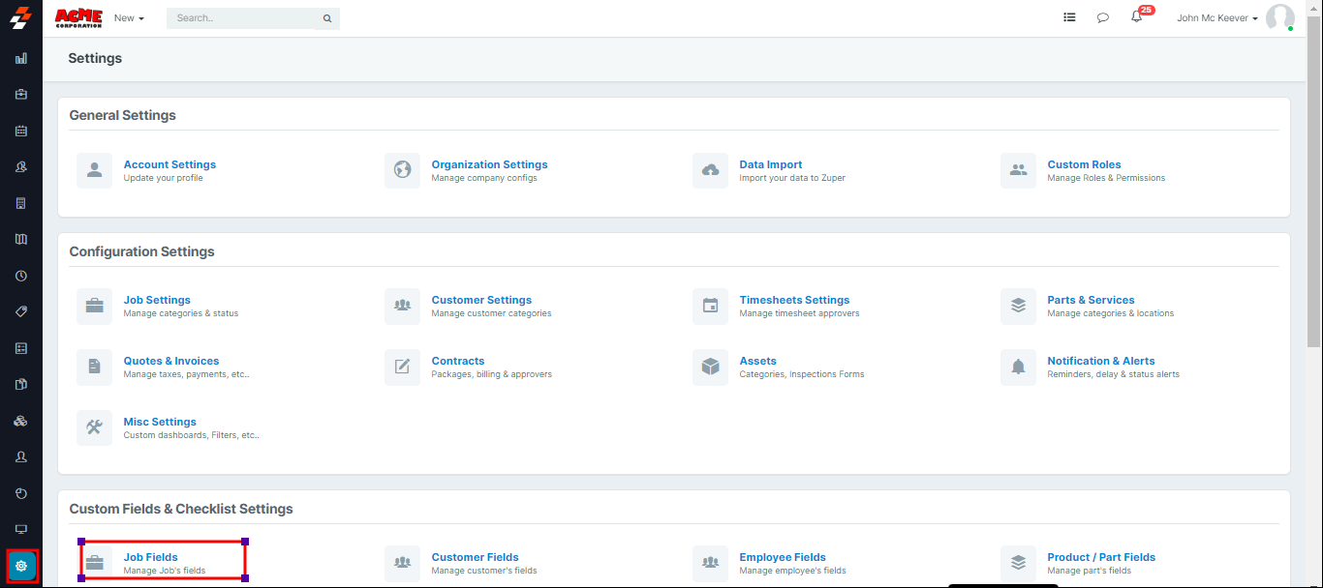Click the search magnifier button
1323x588 pixels.
[327, 18]
